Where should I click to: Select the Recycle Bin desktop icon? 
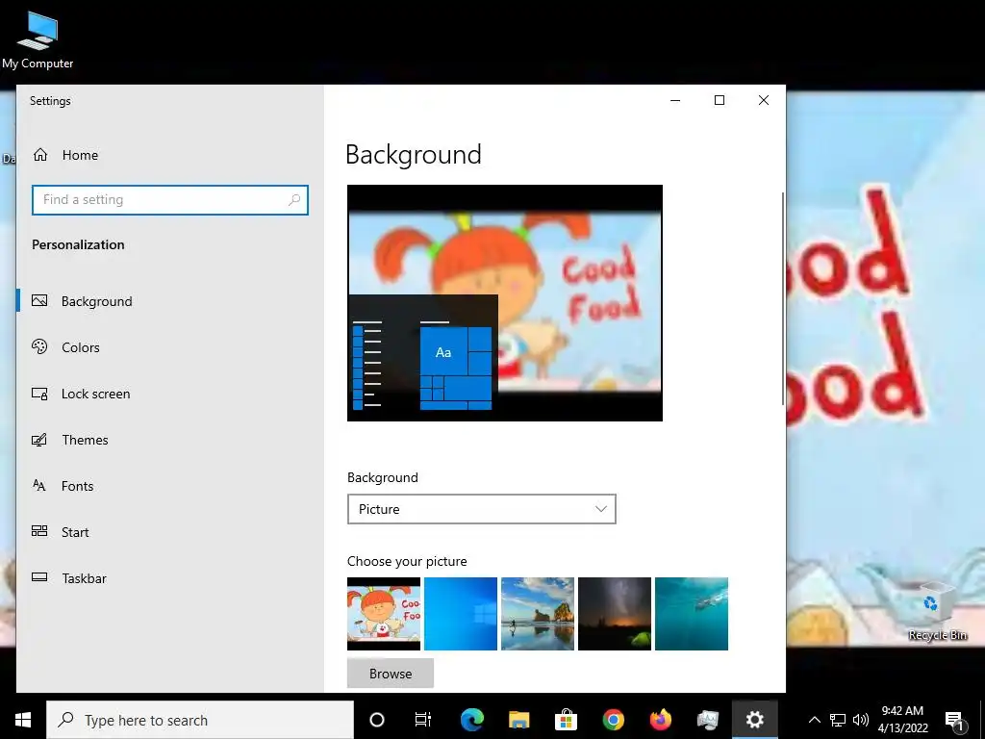click(x=937, y=611)
